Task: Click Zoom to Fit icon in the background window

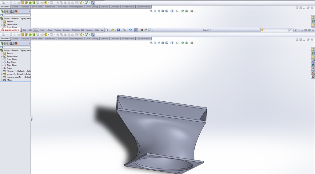Action: 151,11
